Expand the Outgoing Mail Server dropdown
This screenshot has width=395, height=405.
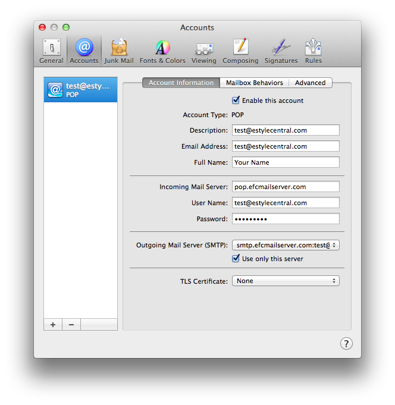[286, 245]
